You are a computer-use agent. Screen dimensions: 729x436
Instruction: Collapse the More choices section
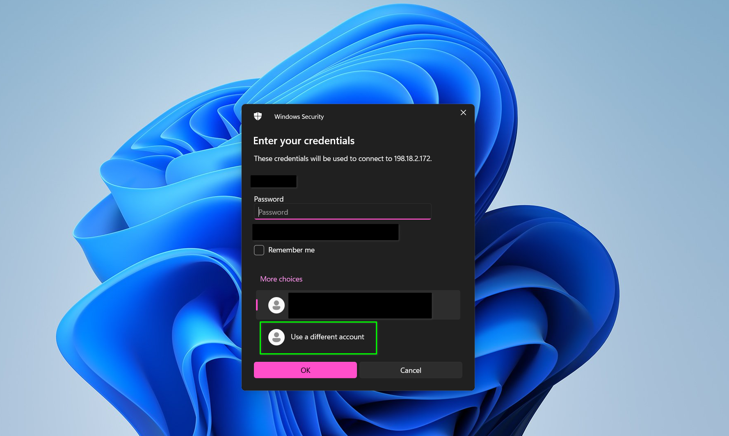tap(281, 279)
